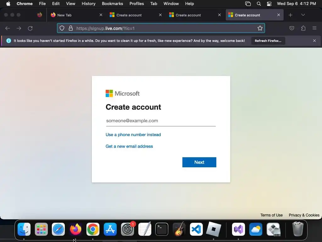Open Visual Studio Code from the Dock
322x242 pixels.
[196, 229]
